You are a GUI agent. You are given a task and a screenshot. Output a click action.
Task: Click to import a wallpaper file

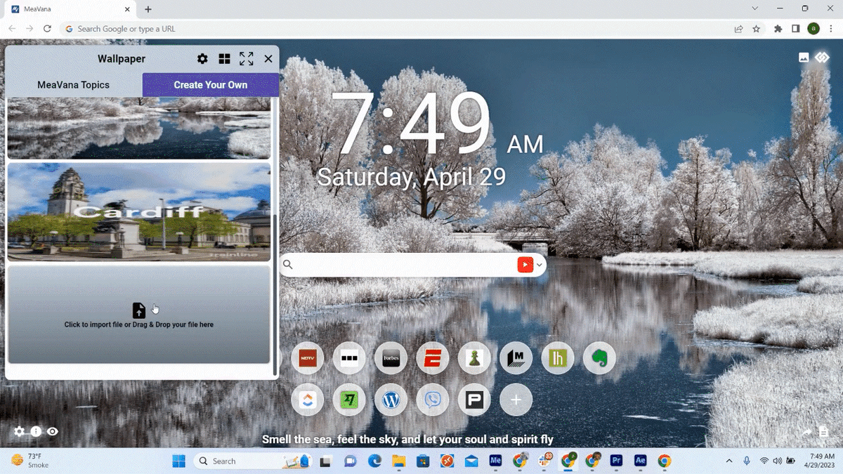click(138, 314)
